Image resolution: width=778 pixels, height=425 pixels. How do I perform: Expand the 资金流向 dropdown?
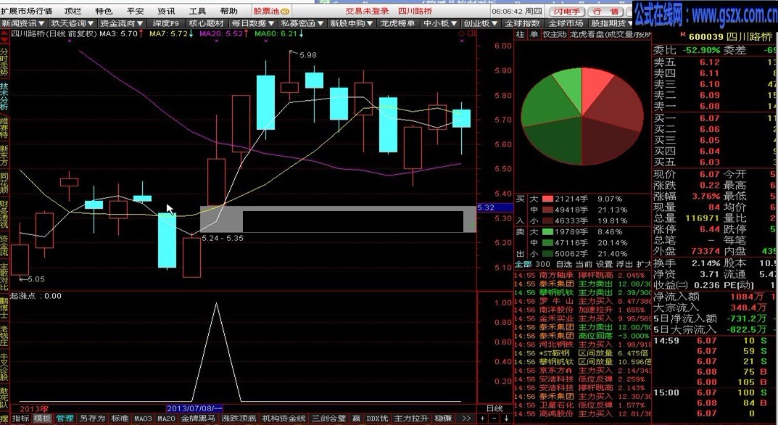121,22
